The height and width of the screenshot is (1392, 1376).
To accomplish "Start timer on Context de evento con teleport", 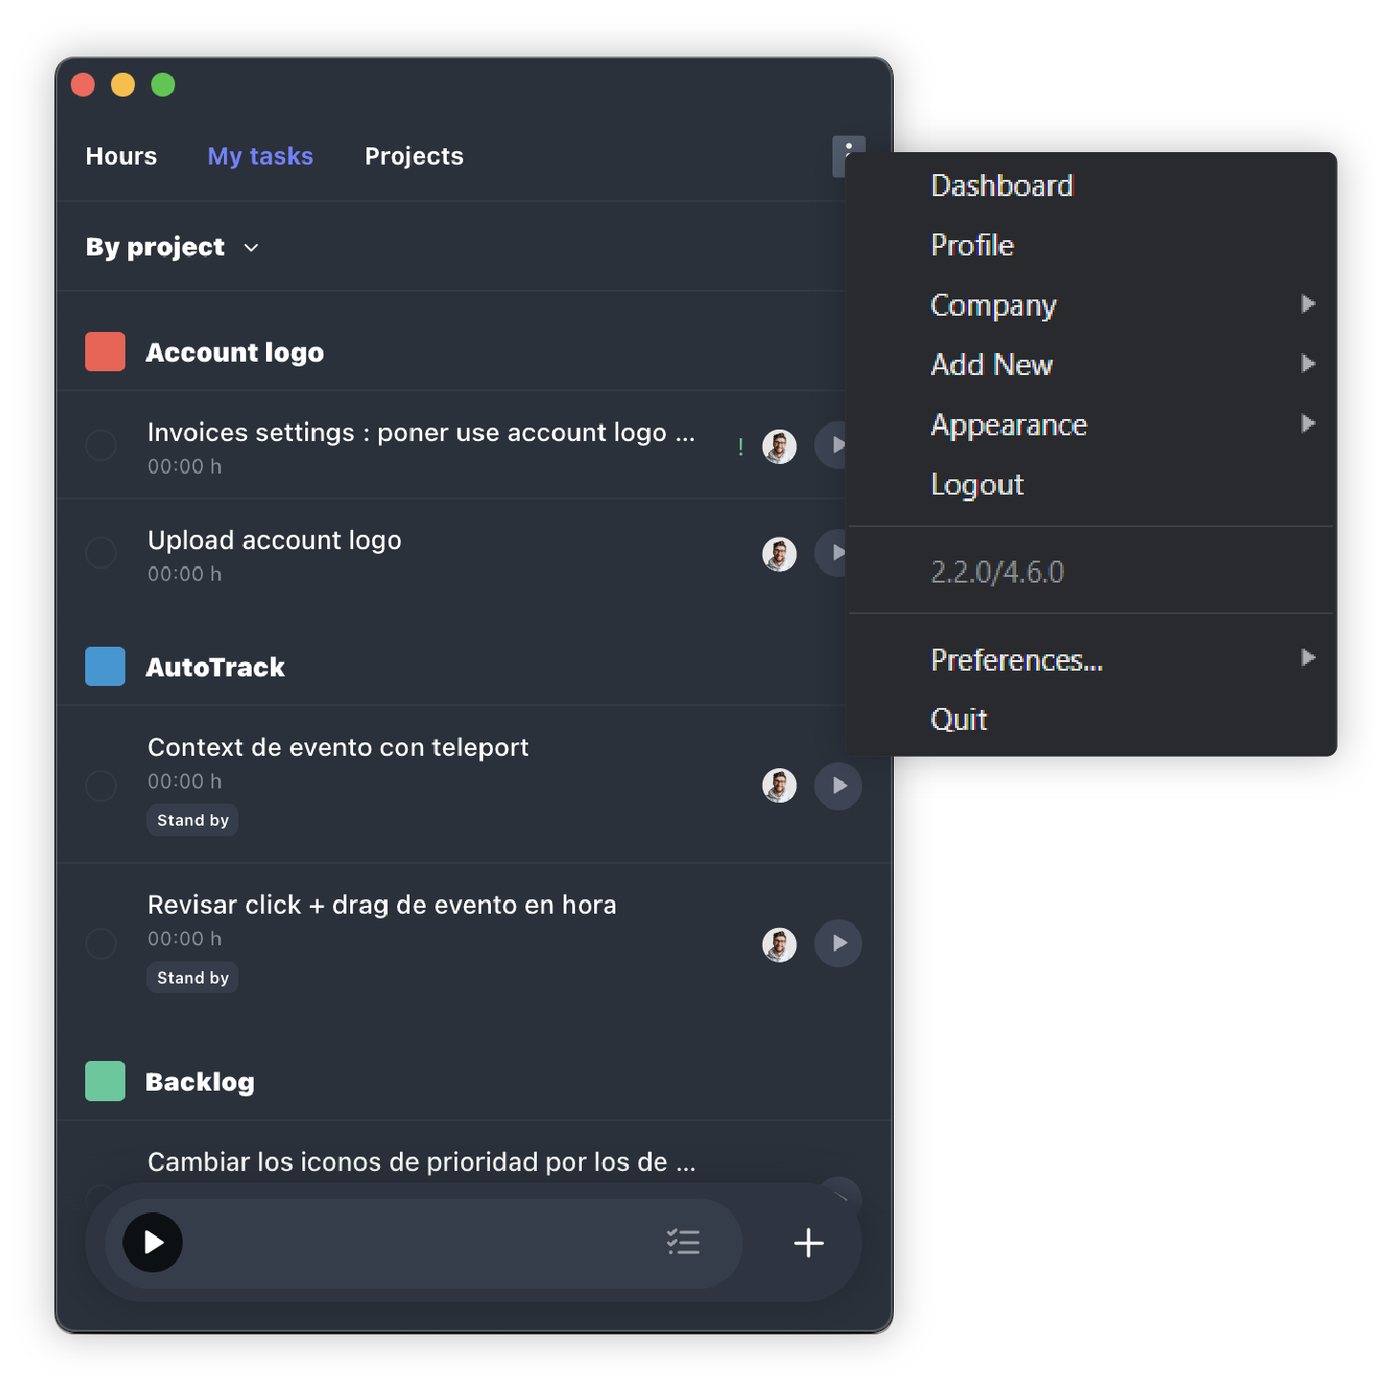I will (x=838, y=785).
